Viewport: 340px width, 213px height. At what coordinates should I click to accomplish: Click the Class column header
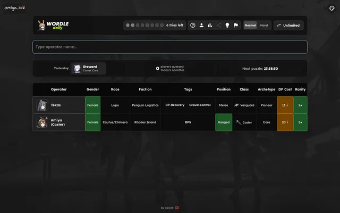coord(244,89)
